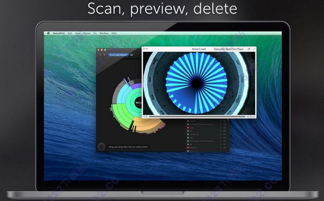Open the DaisyDisk application menu
324x201 pixels.
[x=59, y=33]
